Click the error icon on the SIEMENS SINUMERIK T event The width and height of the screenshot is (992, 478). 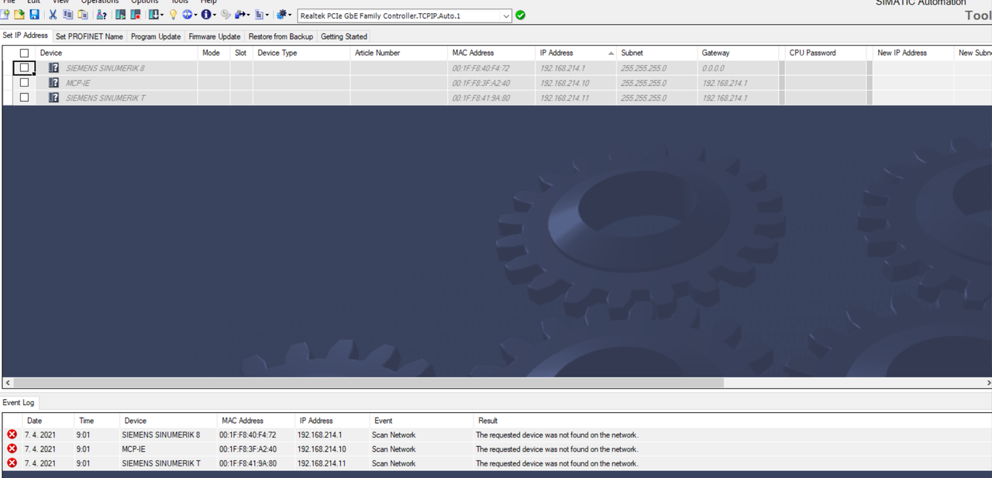12,463
